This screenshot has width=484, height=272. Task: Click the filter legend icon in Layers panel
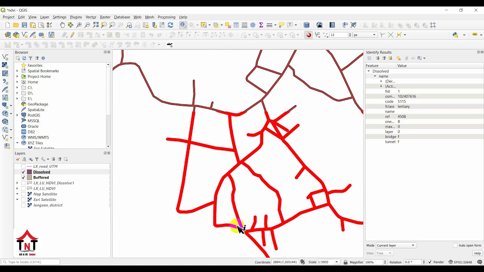pyautogui.click(x=37, y=159)
